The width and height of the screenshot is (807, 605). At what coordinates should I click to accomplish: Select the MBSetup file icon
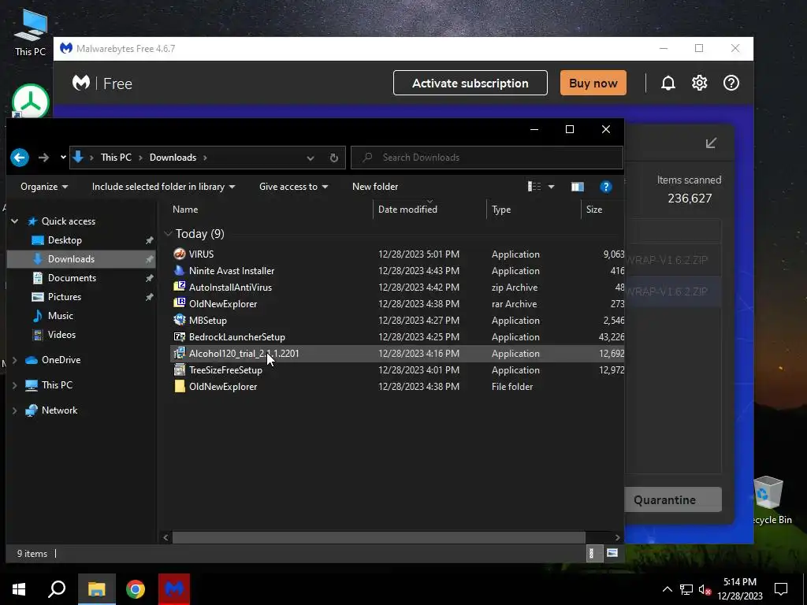click(x=180, y=320)
